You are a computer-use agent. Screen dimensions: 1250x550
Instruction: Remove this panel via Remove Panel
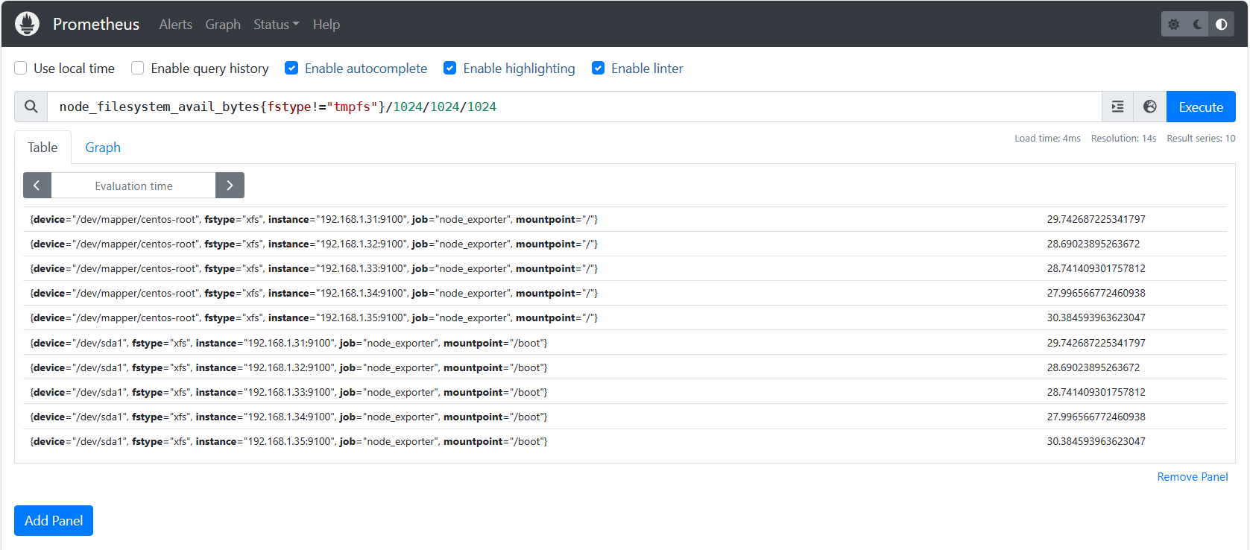(1193, 477)
